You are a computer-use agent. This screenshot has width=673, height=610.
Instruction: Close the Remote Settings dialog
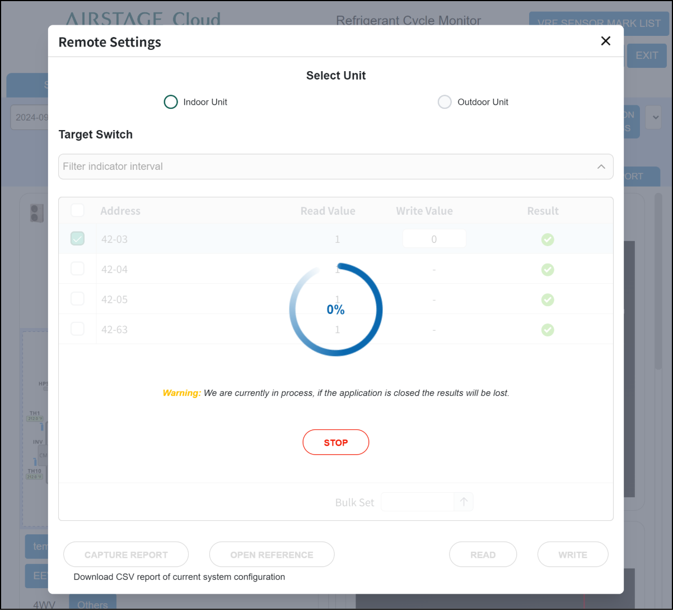[x=605, y=41]
